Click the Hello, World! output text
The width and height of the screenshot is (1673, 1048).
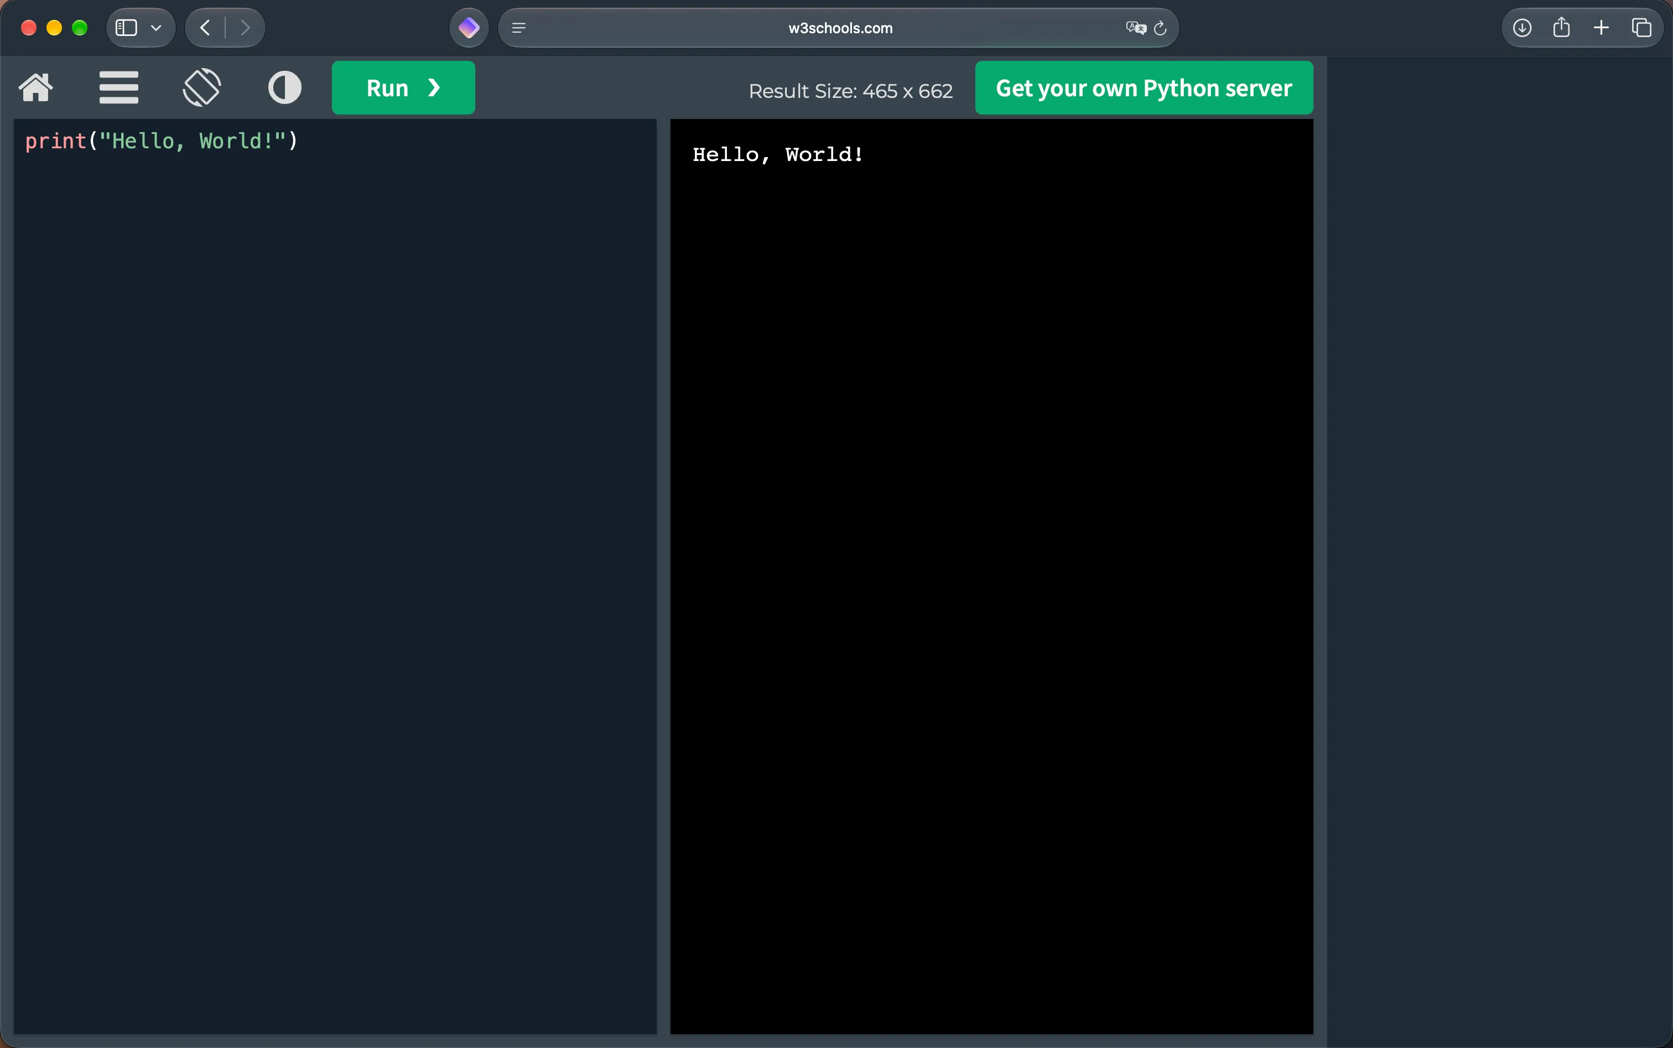pos(778,154)
